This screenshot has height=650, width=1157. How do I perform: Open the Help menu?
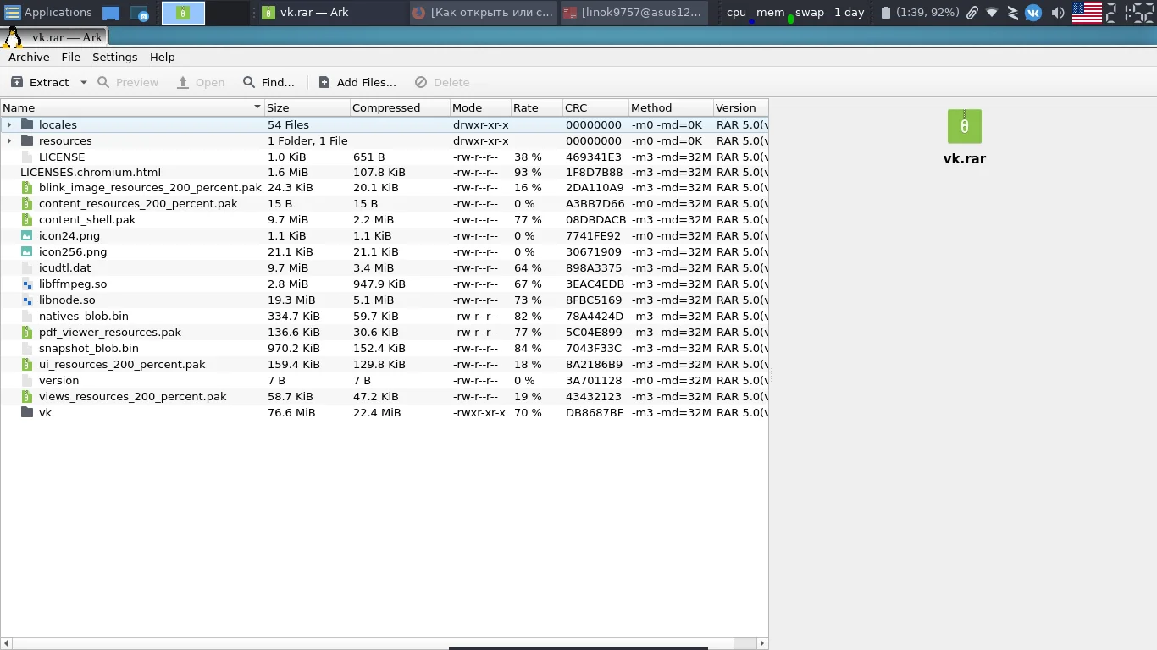pyautogui.click(x=162, y=58)
